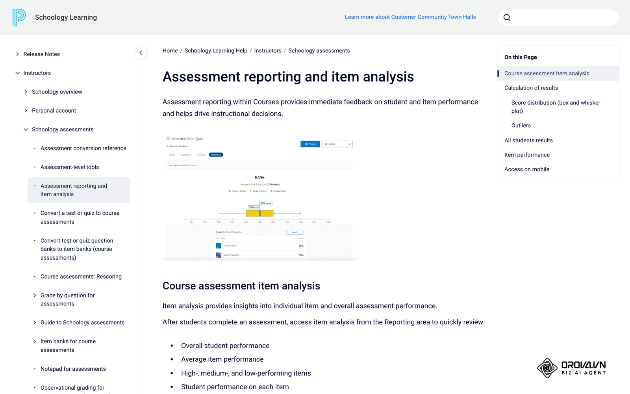630x394 pixels.
Task: Open the Of Mice and Men quiz screenshot
Action: (x=261, y=197)
